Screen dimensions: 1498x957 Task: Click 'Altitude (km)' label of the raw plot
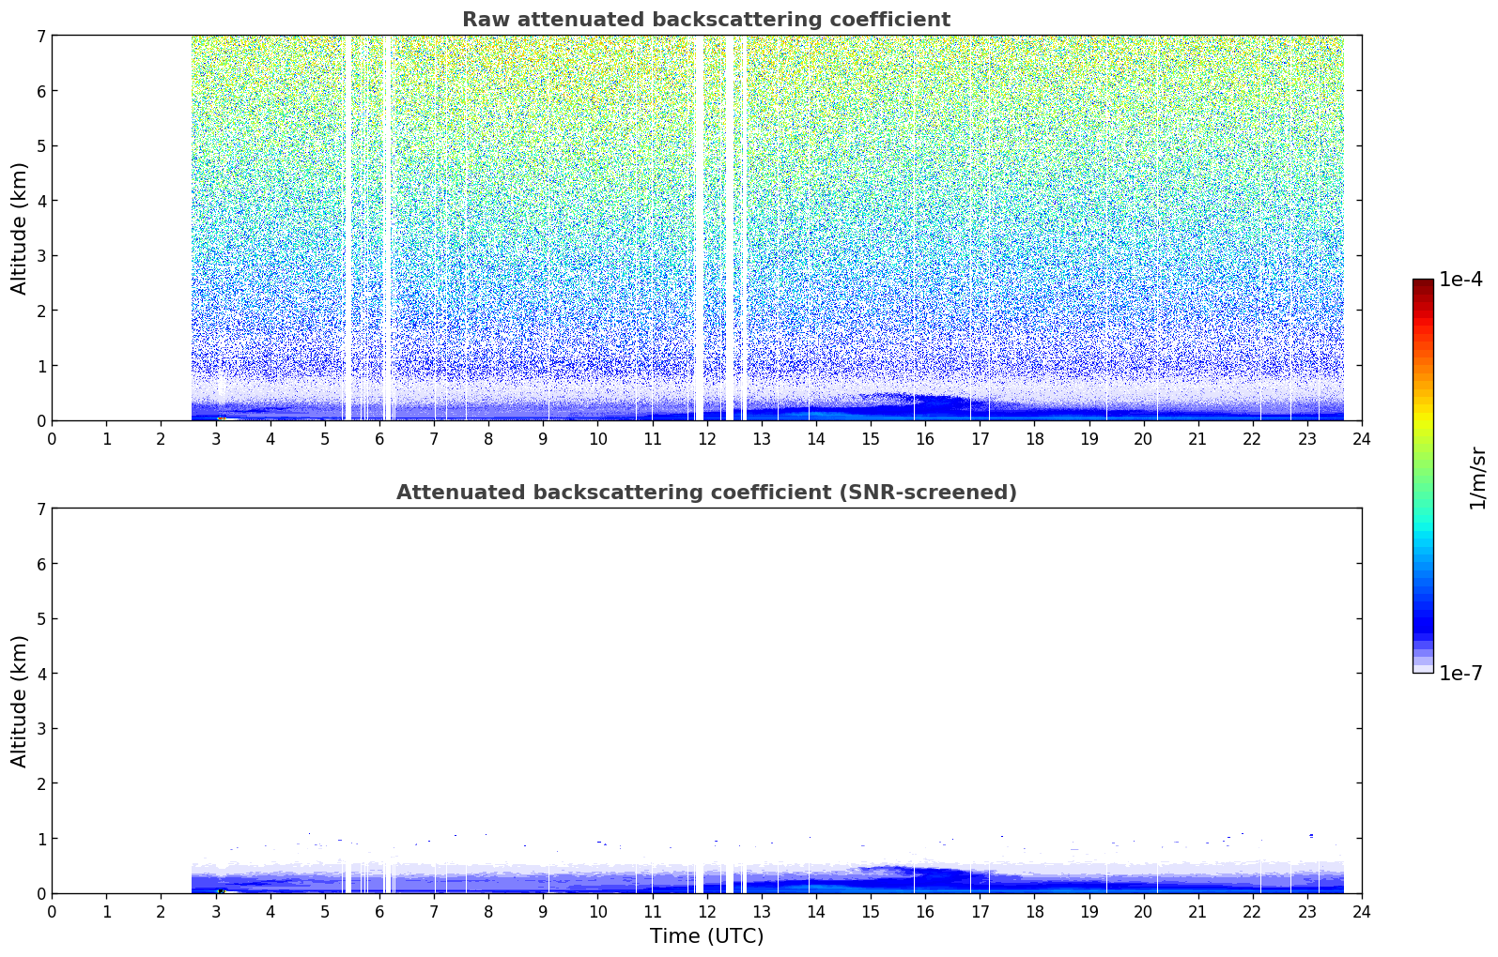click(x=20, y=228)
